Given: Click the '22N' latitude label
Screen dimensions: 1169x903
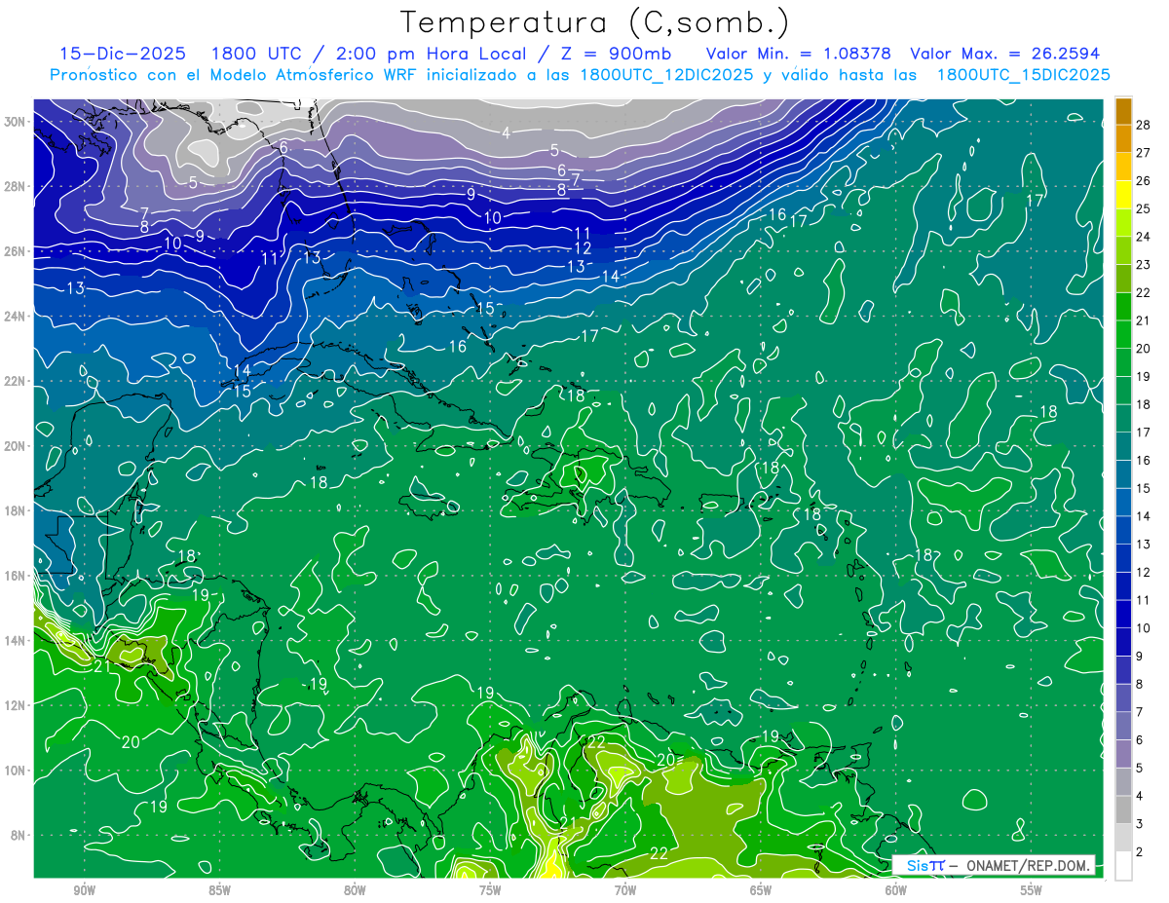Looking at the screenshot, I should coord(16,381).
